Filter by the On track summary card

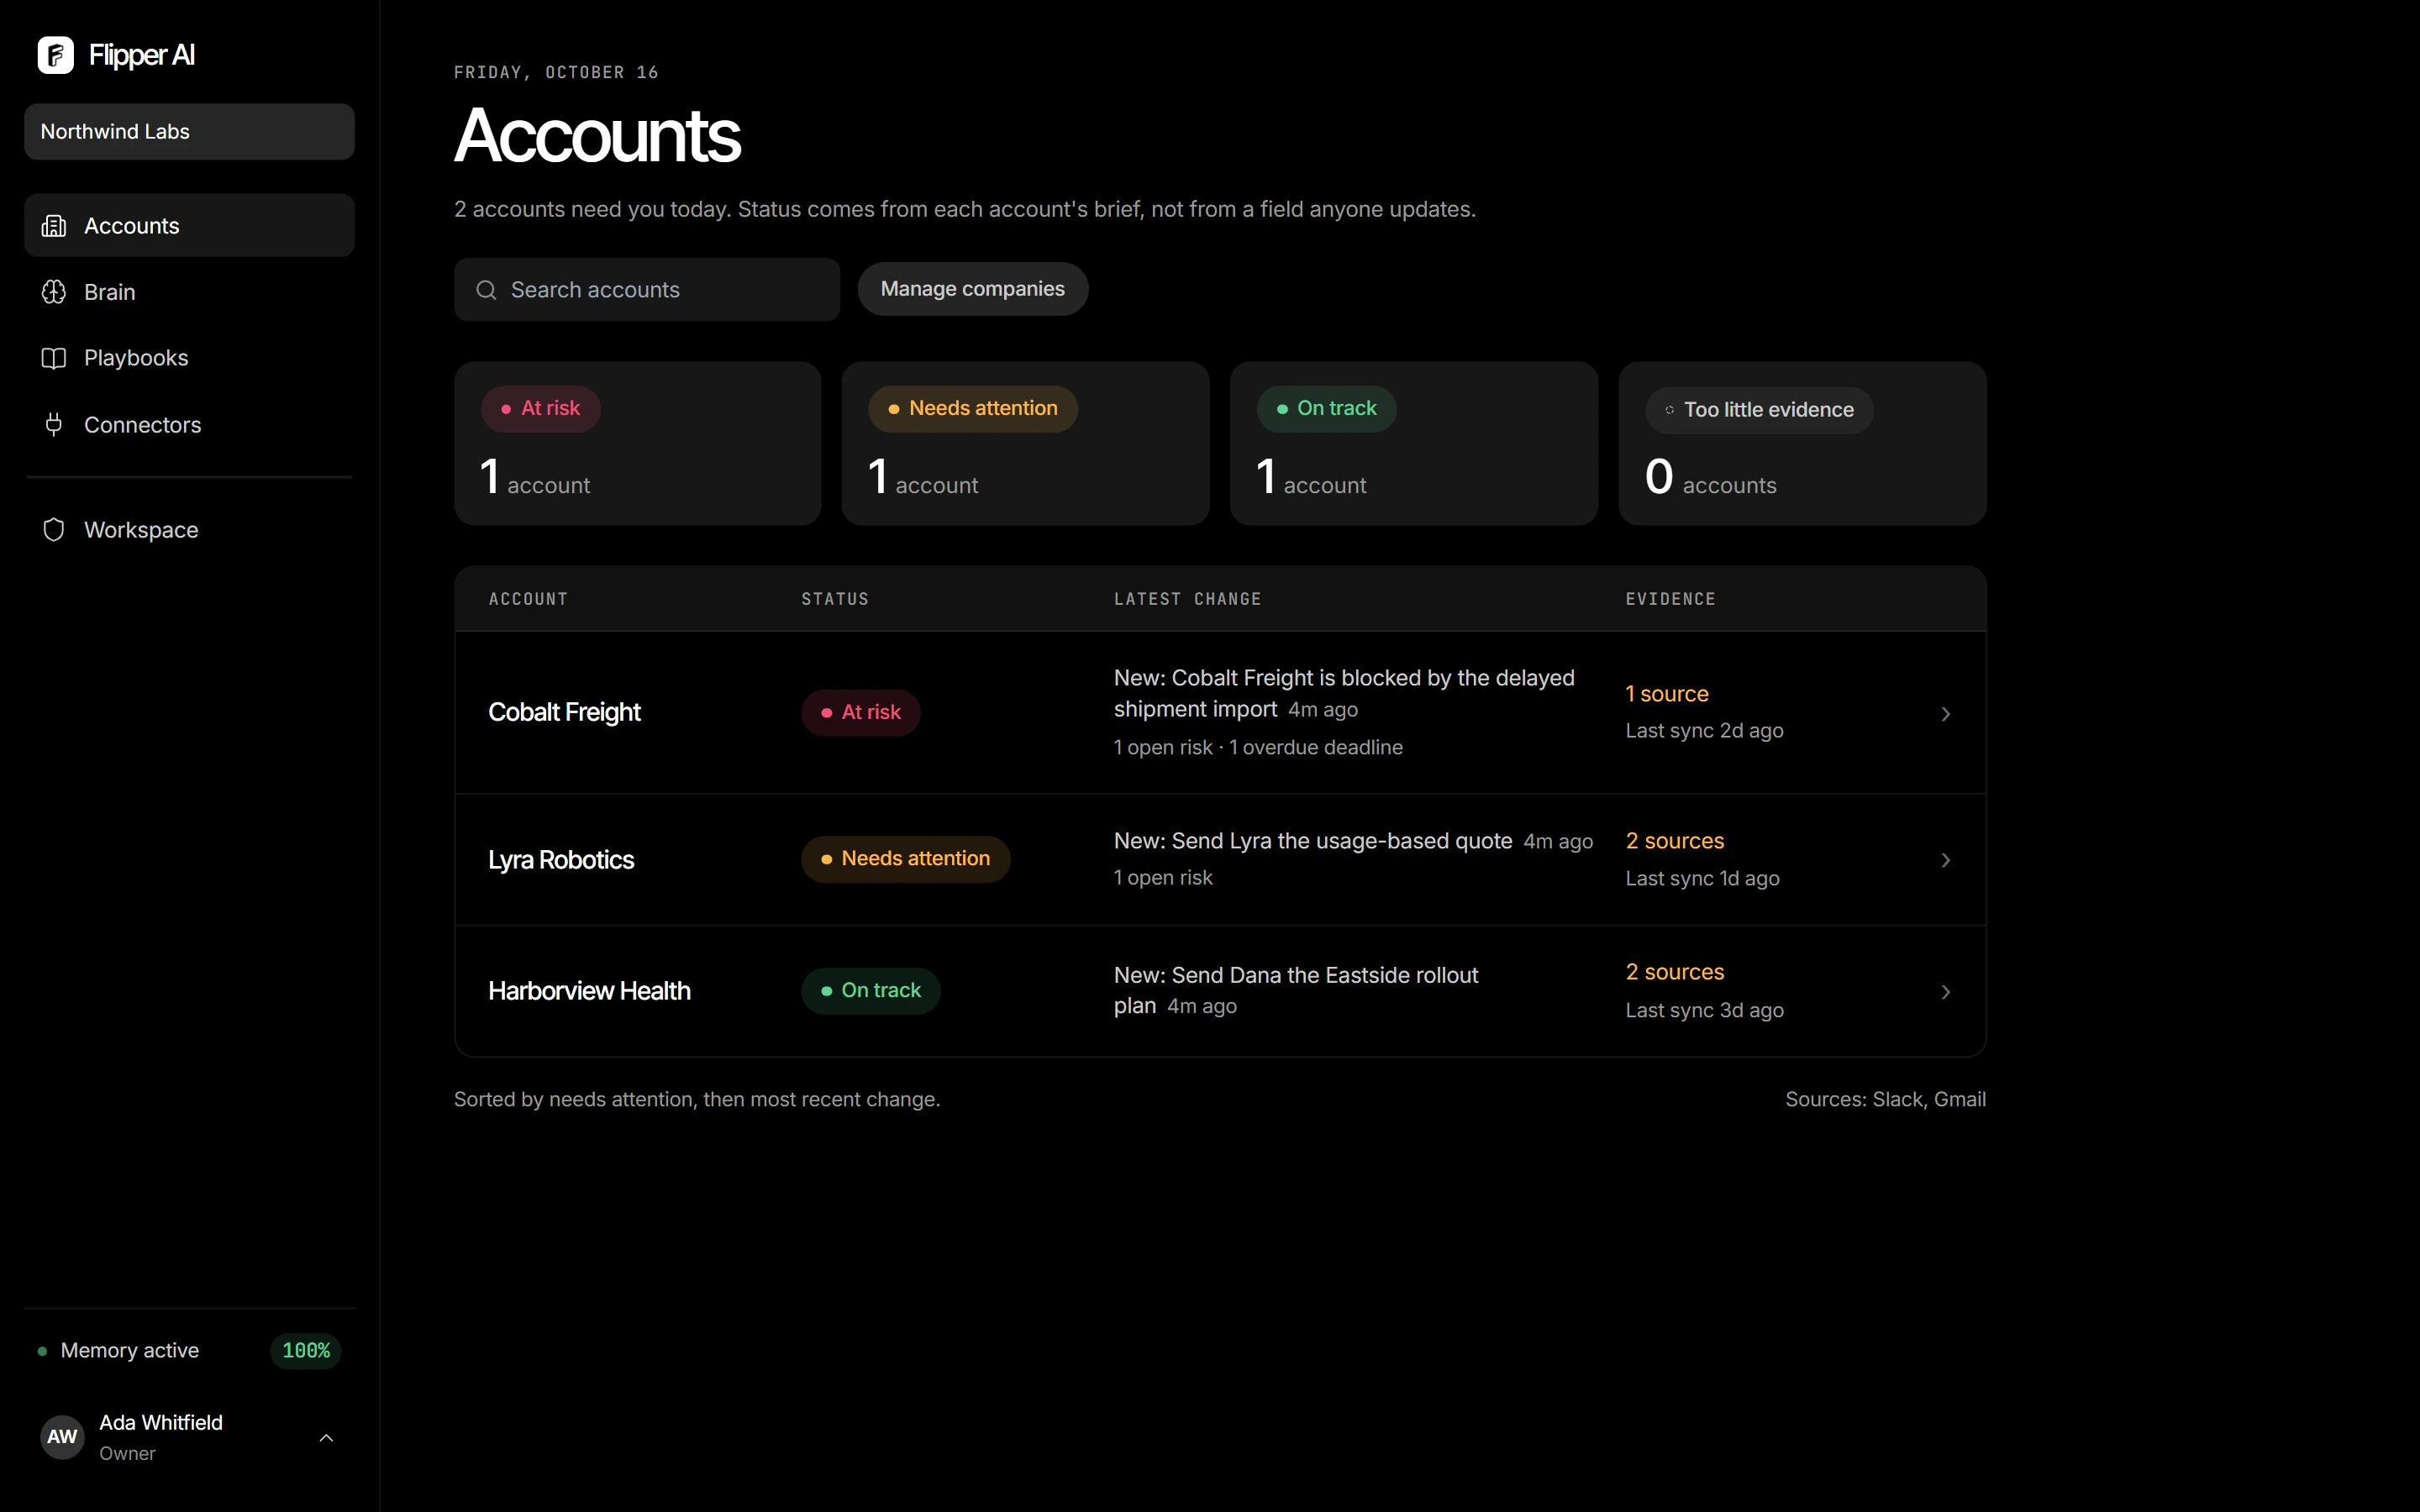tap(1414, 443)
